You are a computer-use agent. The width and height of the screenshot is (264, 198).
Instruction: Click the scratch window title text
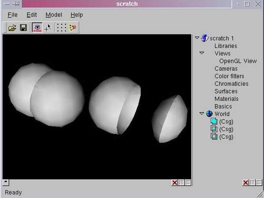click(x=127, y=4)
